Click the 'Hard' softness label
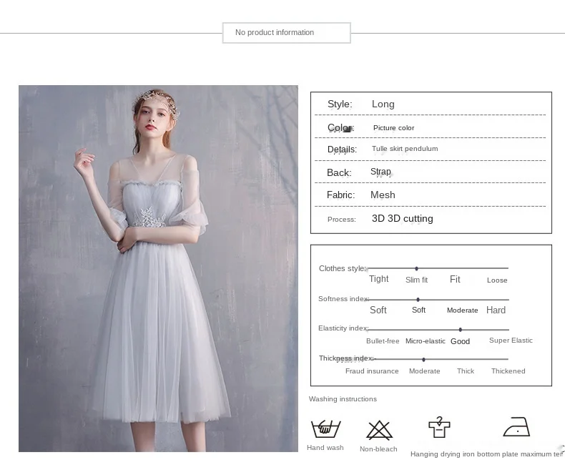Image resolution: width=565 pixels, height=470 pixels. tap(496, 310)
